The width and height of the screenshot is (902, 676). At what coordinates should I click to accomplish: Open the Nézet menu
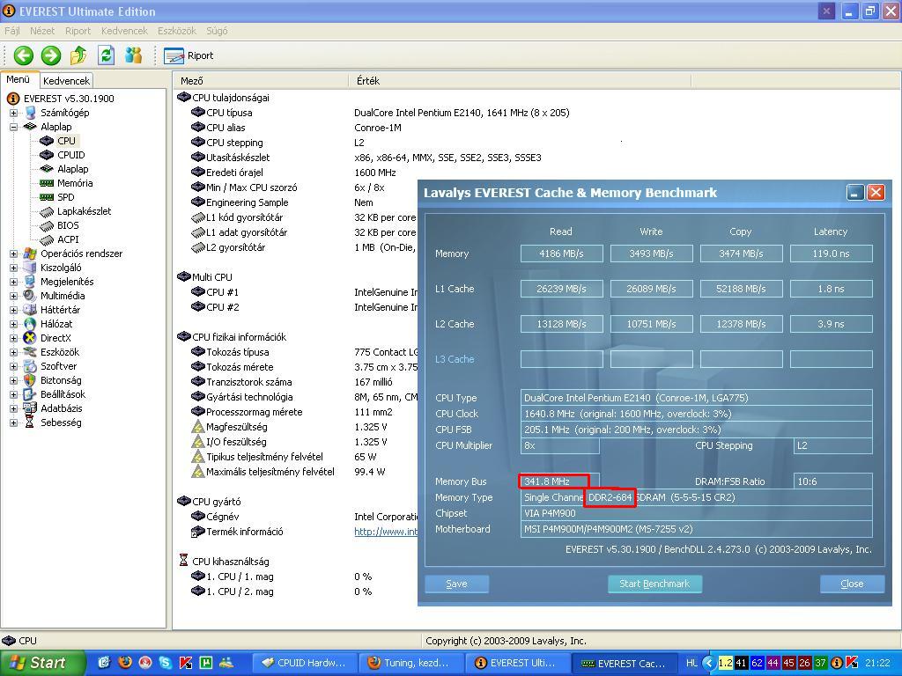click(42, 31)
